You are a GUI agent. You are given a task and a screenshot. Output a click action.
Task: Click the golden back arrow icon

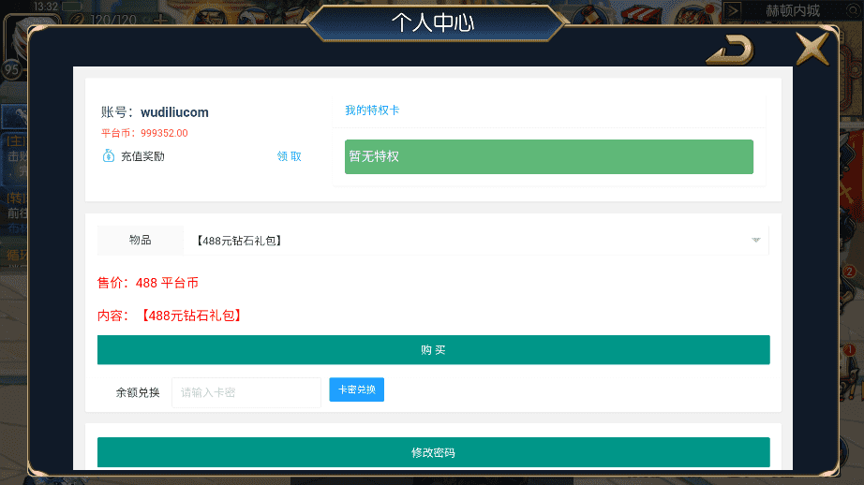tap(730, 51)
